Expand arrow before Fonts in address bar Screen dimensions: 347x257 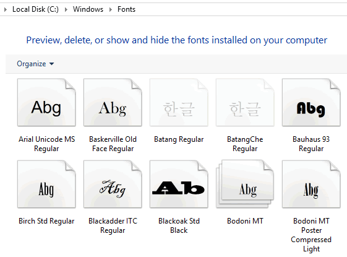pyautogui.click(x=111, y=9)
